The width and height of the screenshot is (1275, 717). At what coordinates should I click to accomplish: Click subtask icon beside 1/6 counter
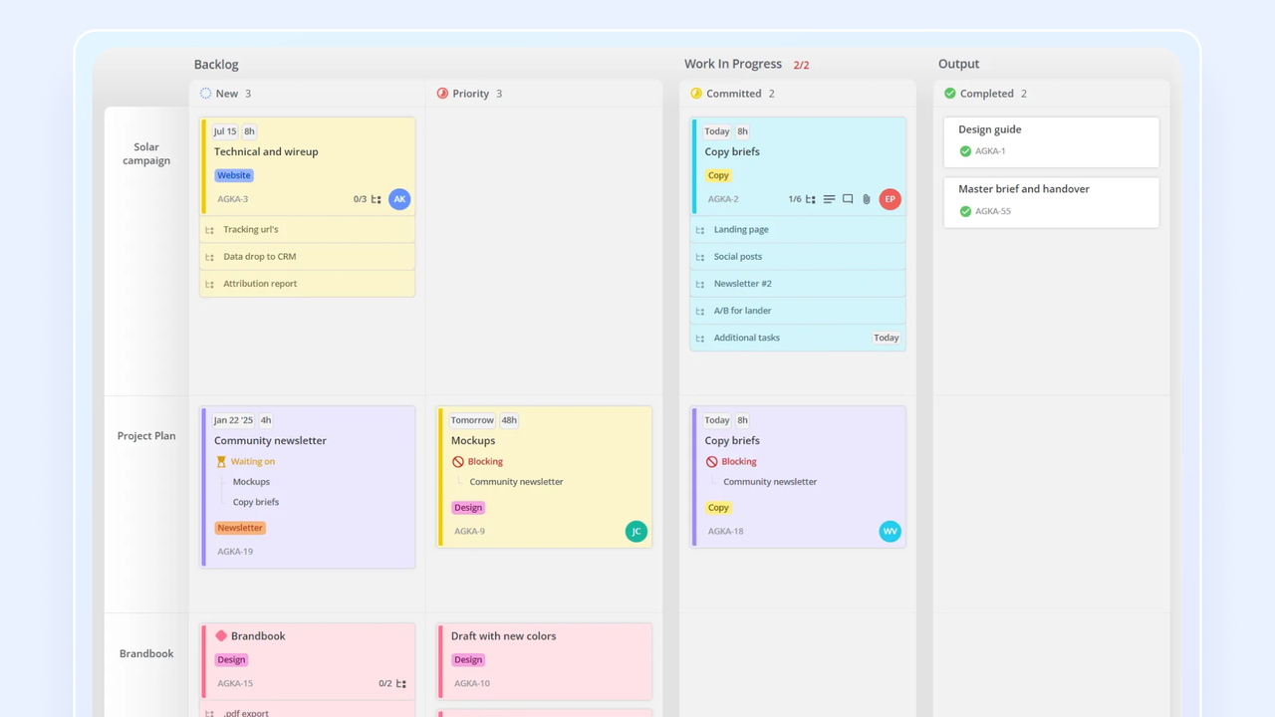[811, 199]
